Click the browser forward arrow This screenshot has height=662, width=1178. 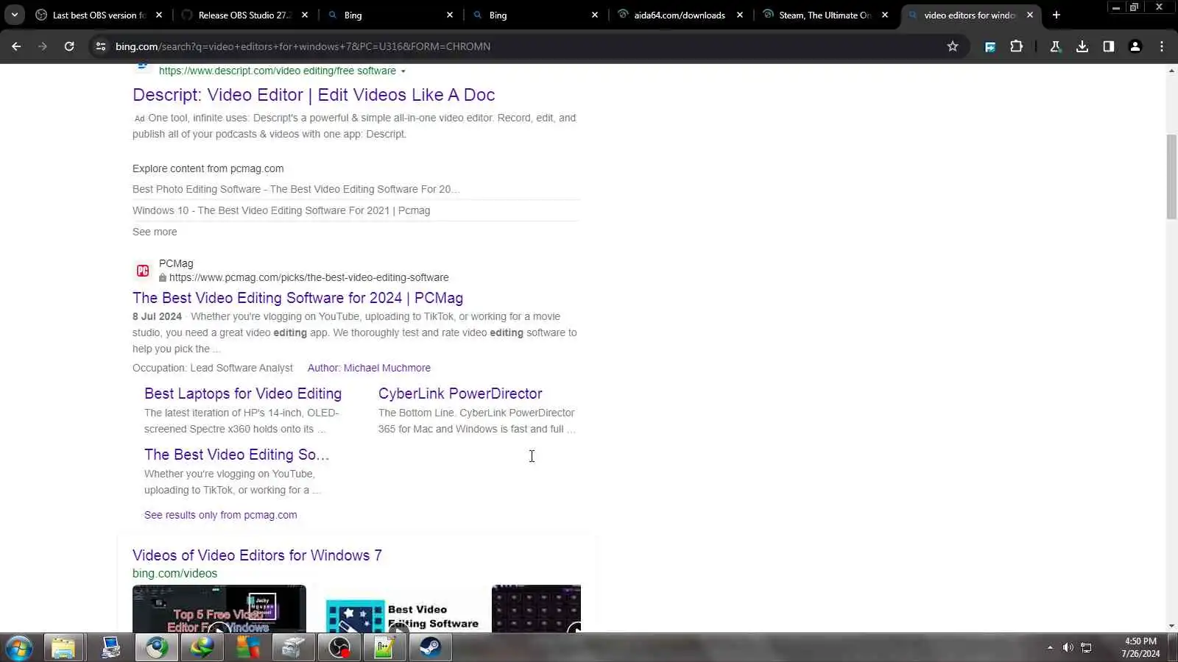pyautogui.click(x=43, y=46)
